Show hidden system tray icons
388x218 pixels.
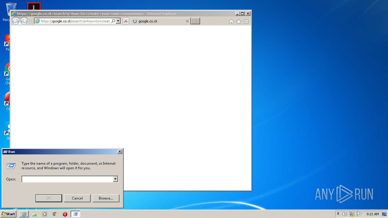point(338,214)
